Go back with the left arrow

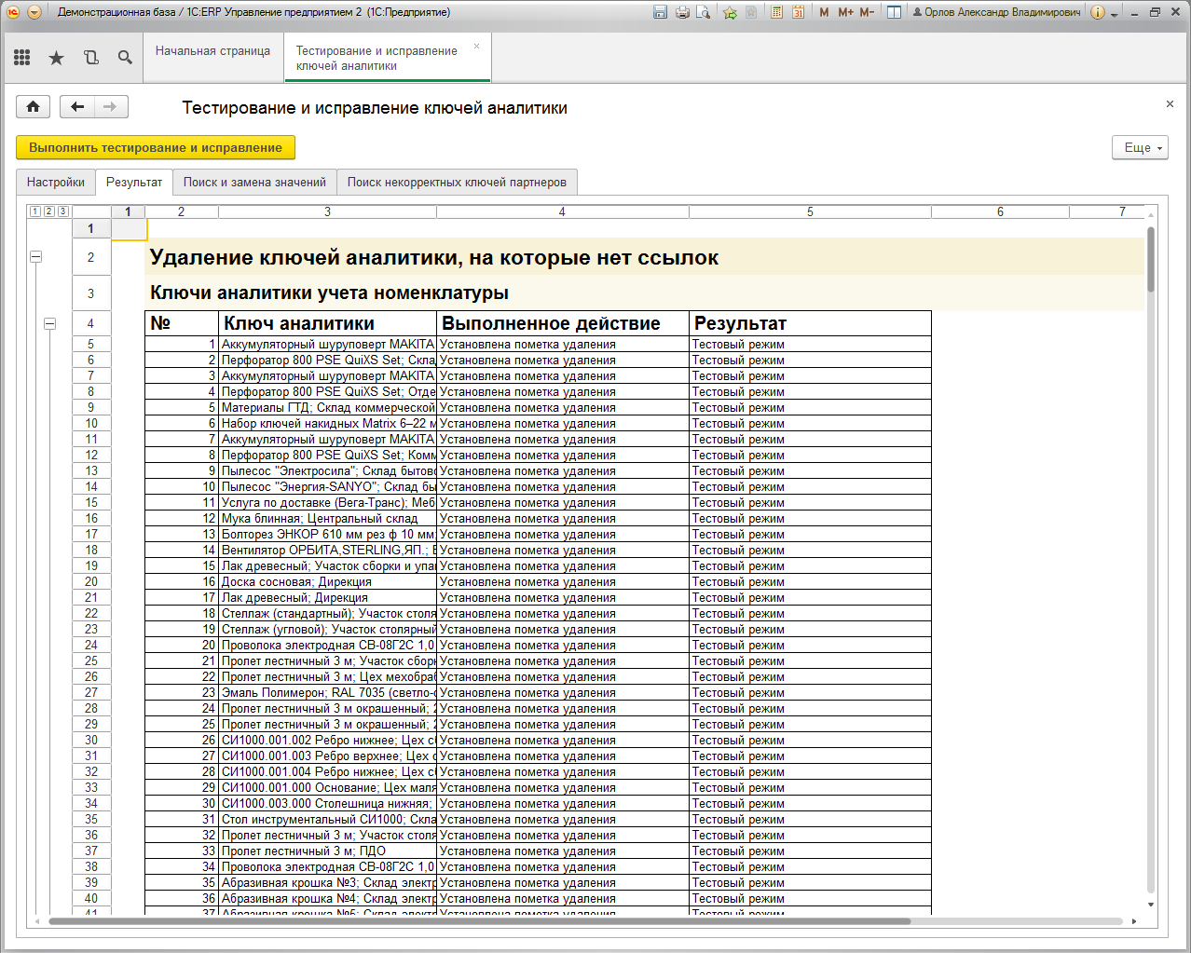(x=77, y=106)
